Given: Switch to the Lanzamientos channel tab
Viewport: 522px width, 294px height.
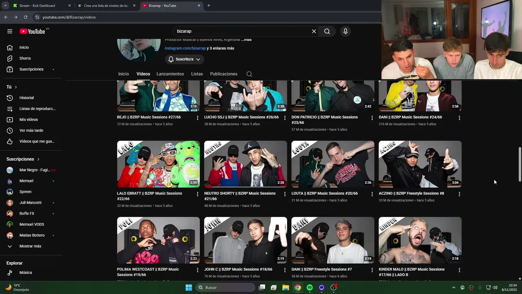Looking at the screenshot, I should pyautogui.click(x=170, y=74).
